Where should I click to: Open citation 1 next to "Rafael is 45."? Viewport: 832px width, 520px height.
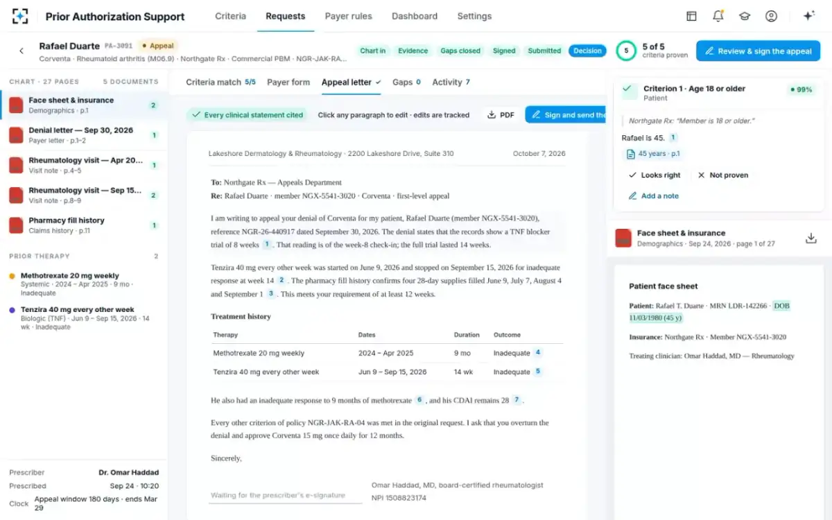click(673, 138)
